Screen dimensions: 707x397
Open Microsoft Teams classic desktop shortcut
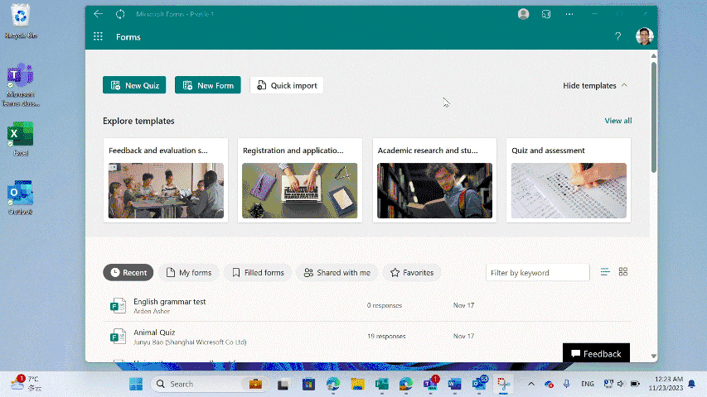pos(21,84)
